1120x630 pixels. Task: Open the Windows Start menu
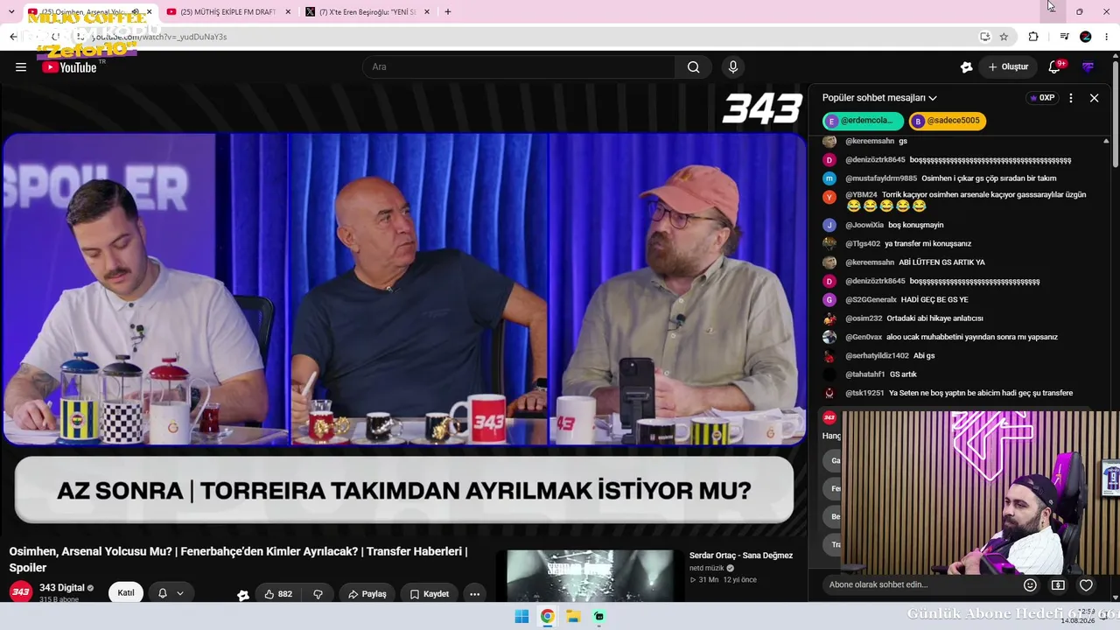point(521,616)
